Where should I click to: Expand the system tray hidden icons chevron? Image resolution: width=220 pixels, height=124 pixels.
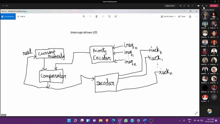coord(180,121)
